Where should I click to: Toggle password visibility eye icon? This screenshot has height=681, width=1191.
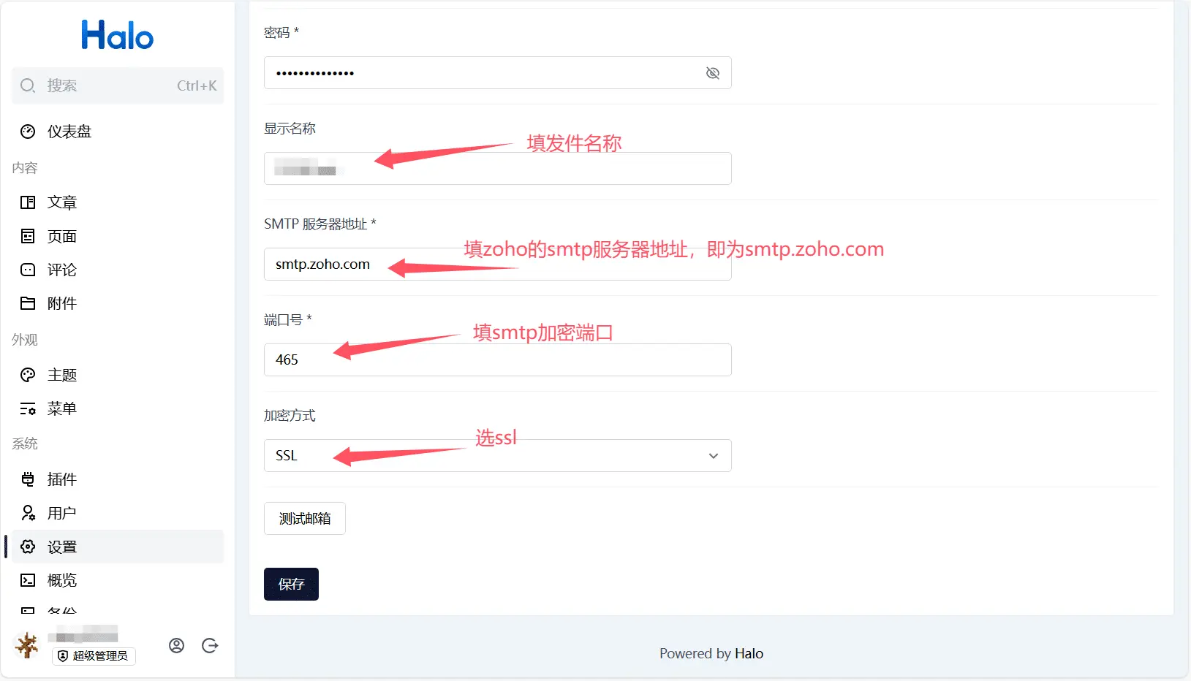point(713,73)
